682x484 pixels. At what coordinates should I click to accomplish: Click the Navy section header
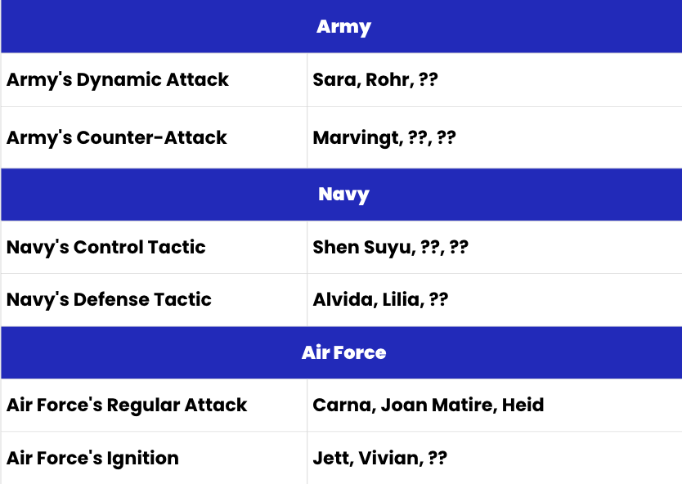(343, 195)
